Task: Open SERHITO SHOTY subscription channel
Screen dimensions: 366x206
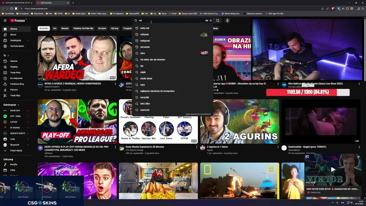Action: pyautogui.click(x=17, y=133)
